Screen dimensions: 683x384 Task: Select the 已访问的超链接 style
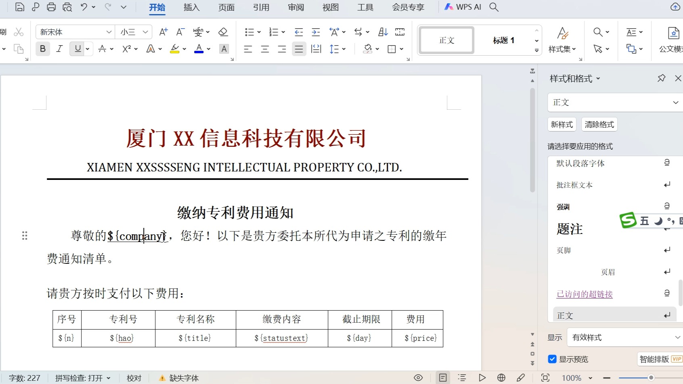[585, 294]
